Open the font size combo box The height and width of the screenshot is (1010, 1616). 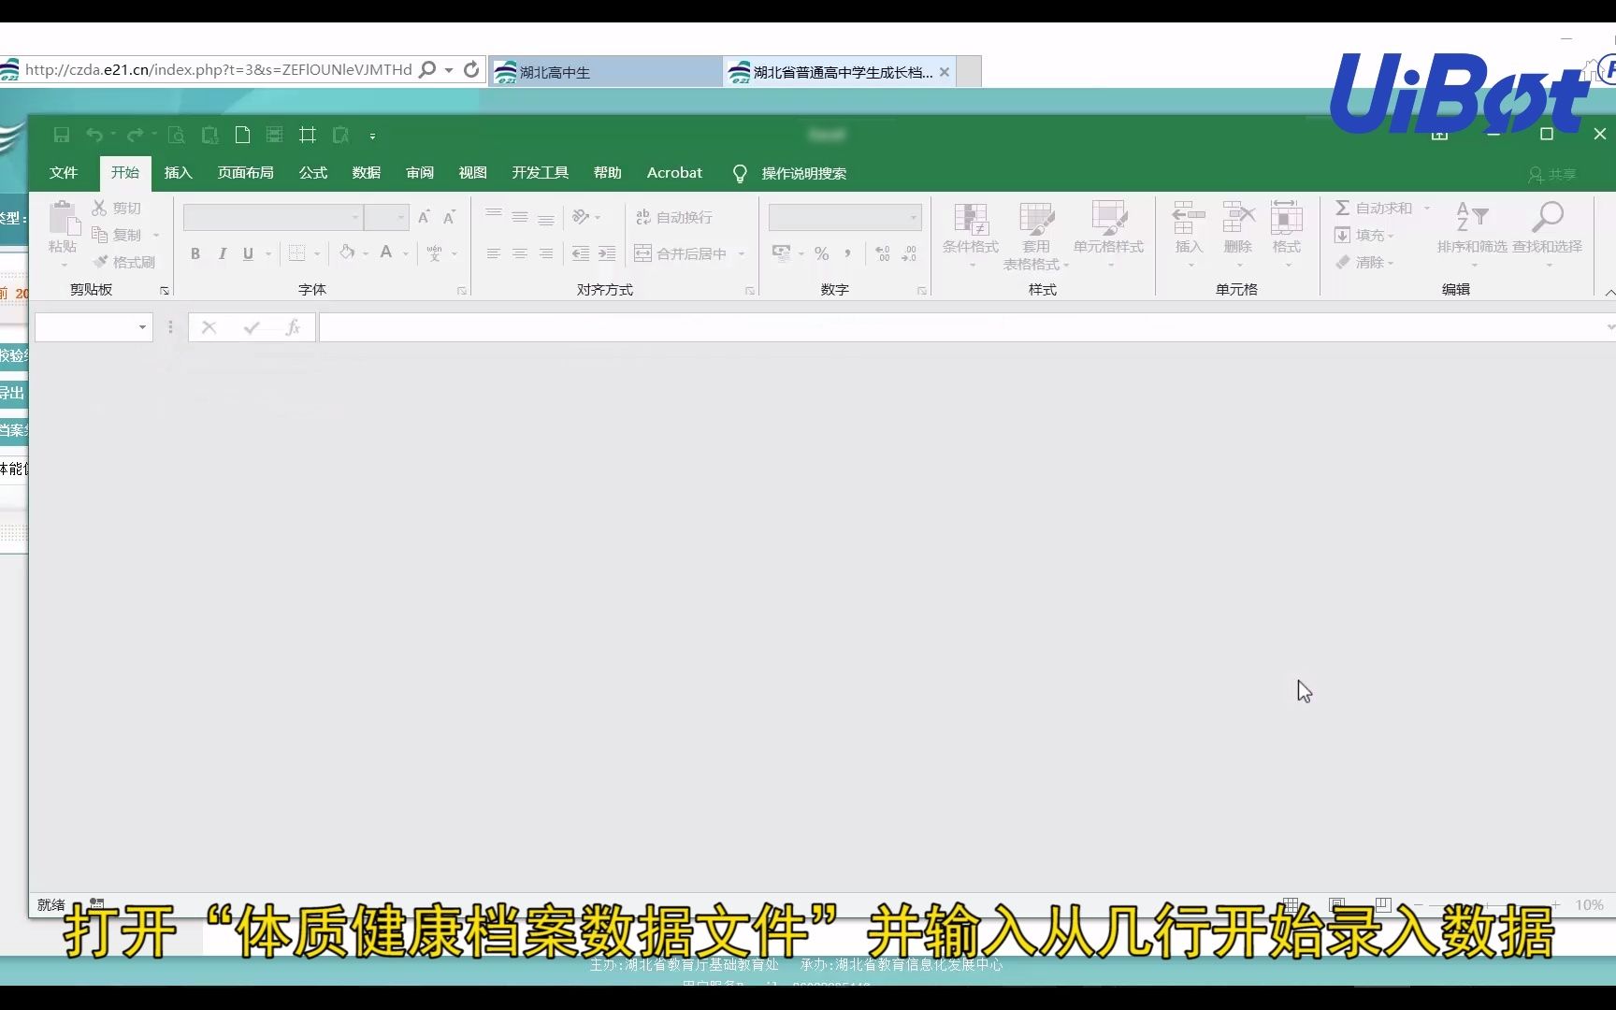point(386,217)
